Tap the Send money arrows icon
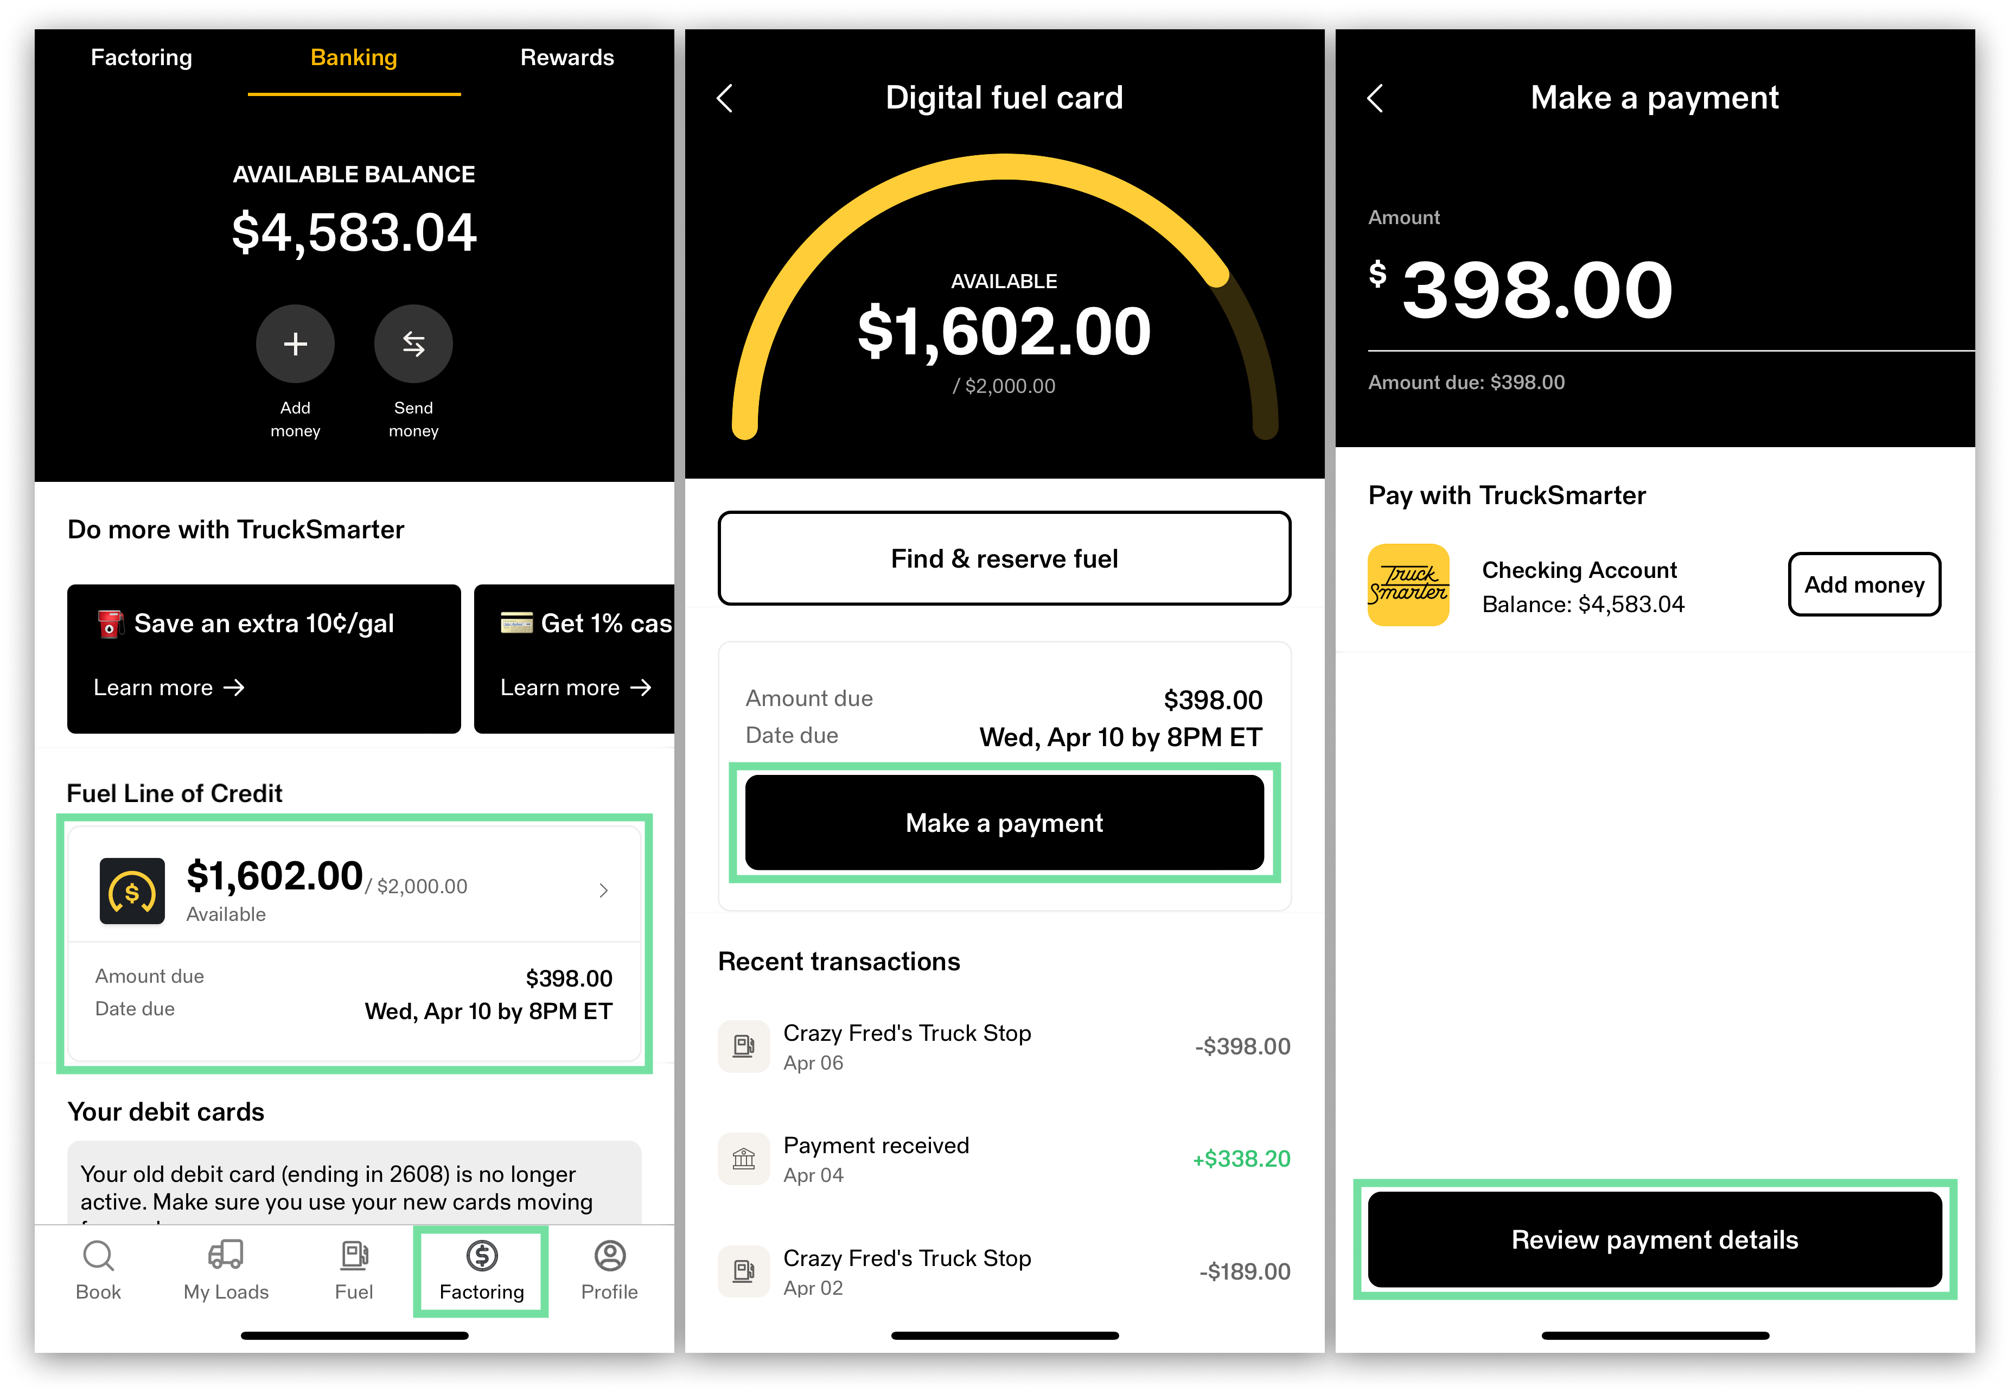The image size is (2010, 1393). (413, 344)
